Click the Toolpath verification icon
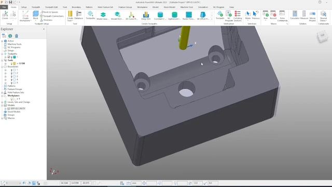Screen dimensions: 332x187 coord(220,15)
